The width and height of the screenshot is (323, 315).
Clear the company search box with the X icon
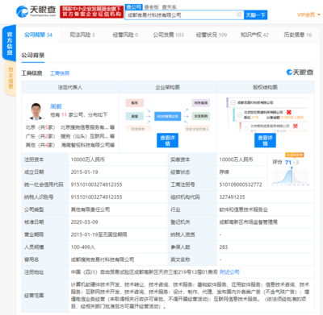[239, 15]
